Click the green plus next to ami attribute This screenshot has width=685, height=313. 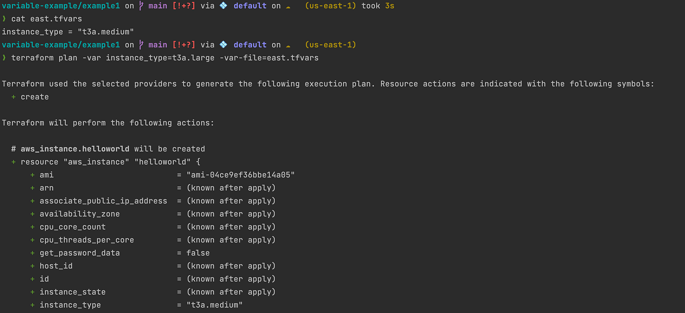[x=33, y=175]
